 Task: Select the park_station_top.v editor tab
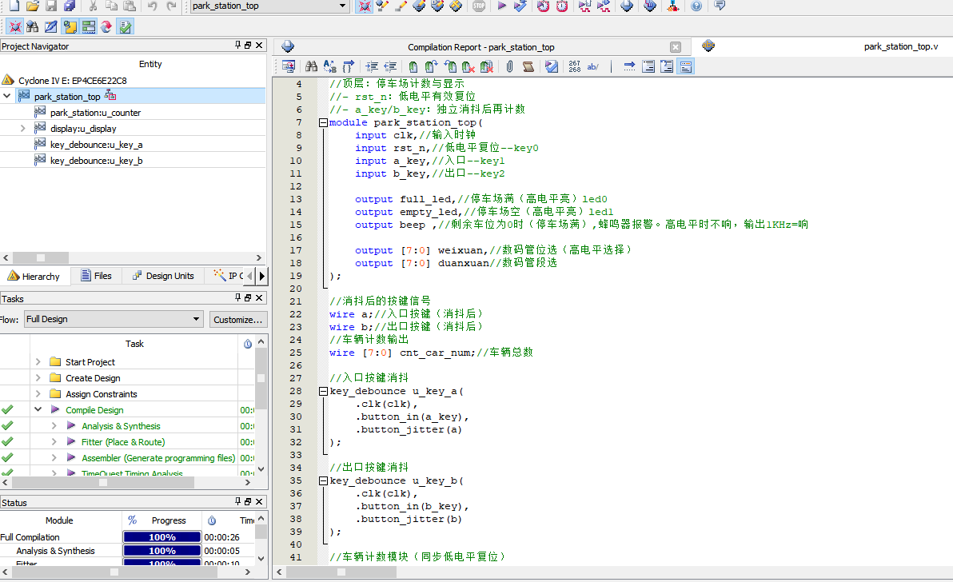[901, 46]
